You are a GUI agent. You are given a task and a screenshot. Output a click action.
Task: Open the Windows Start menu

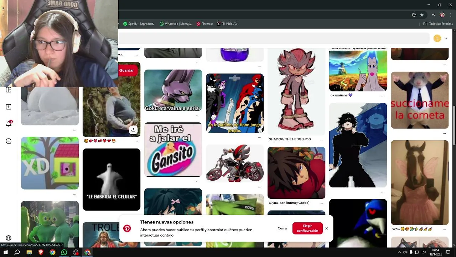point(6,252)
